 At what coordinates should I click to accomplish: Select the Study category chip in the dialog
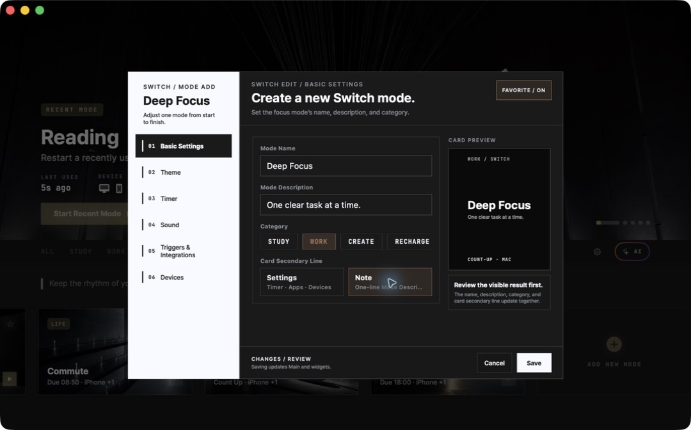pyautogui.click(x=278, y=241)
